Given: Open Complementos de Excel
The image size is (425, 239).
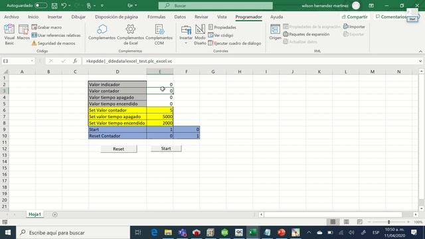Looking at the screenshot, I should (x=130, y=35).
